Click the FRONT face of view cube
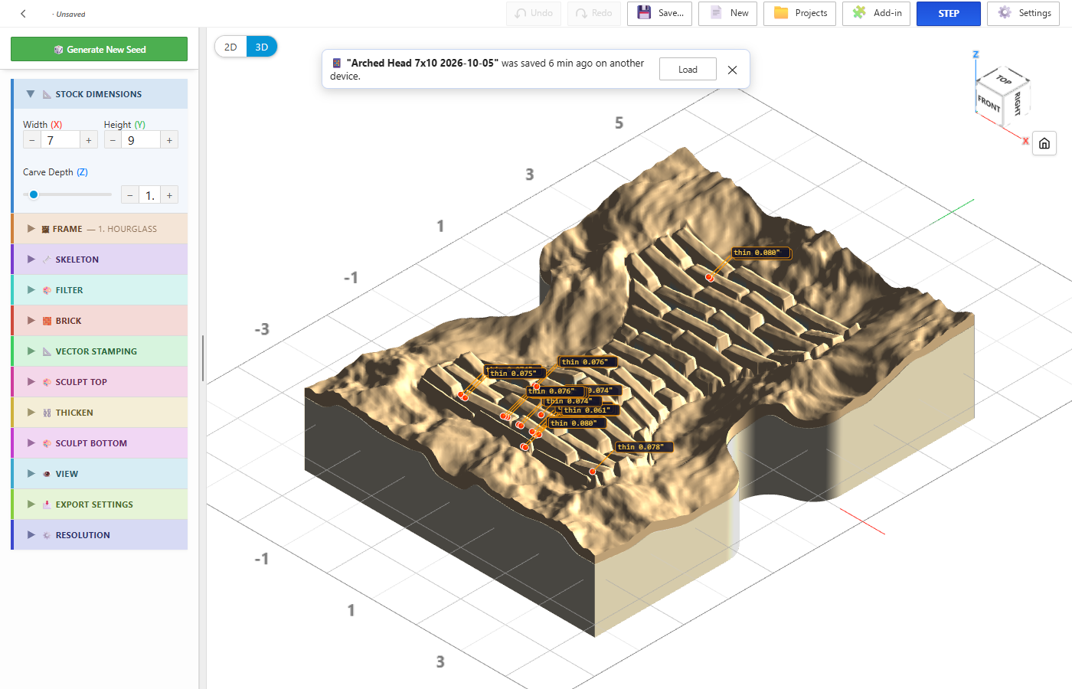Viewport: 1072px width, 689px height. coord(989,103)
